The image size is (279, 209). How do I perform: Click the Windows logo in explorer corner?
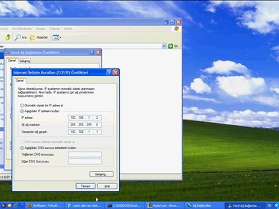pyautogui.click(x=176, y=29)
